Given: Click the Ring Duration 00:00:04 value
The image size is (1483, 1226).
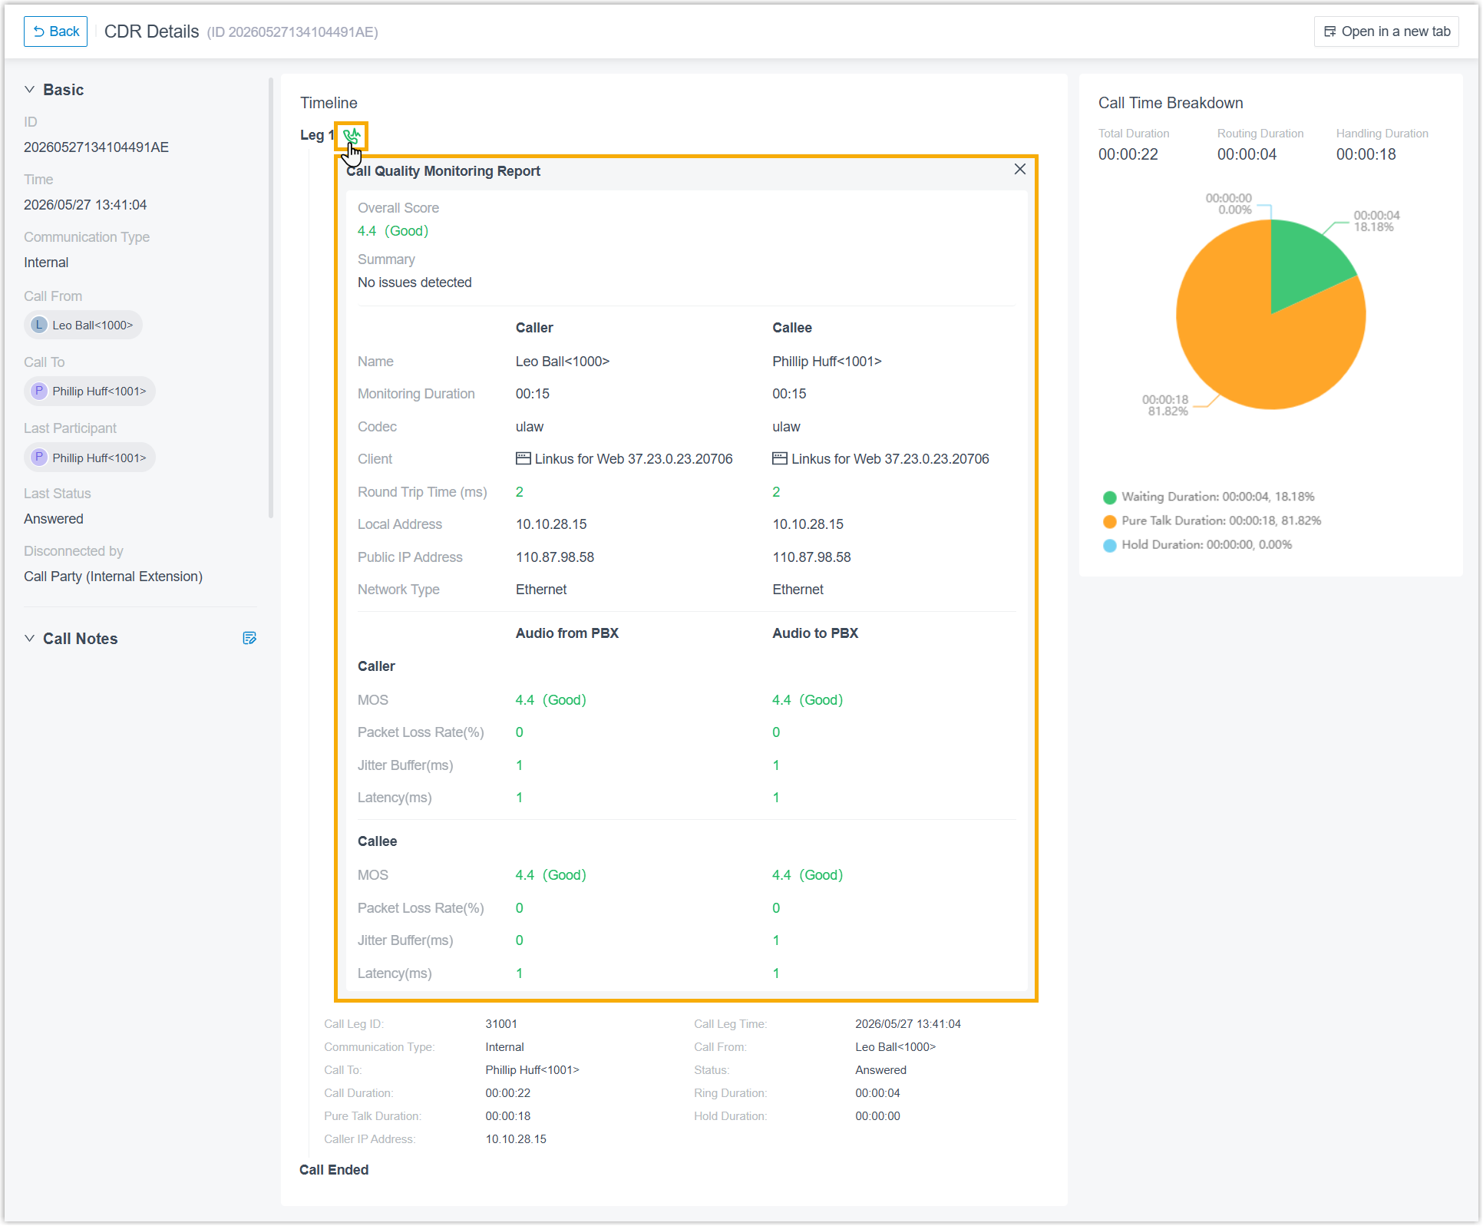Looking at the screenshot, I should point(877,1092).
